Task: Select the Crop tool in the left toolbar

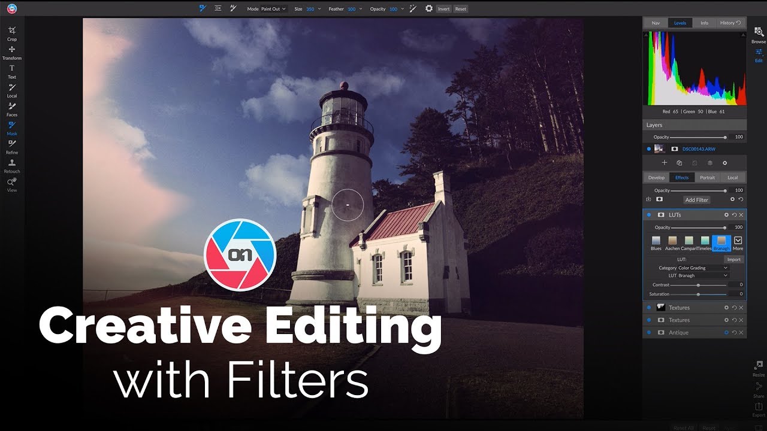Action: click(12, 32)
